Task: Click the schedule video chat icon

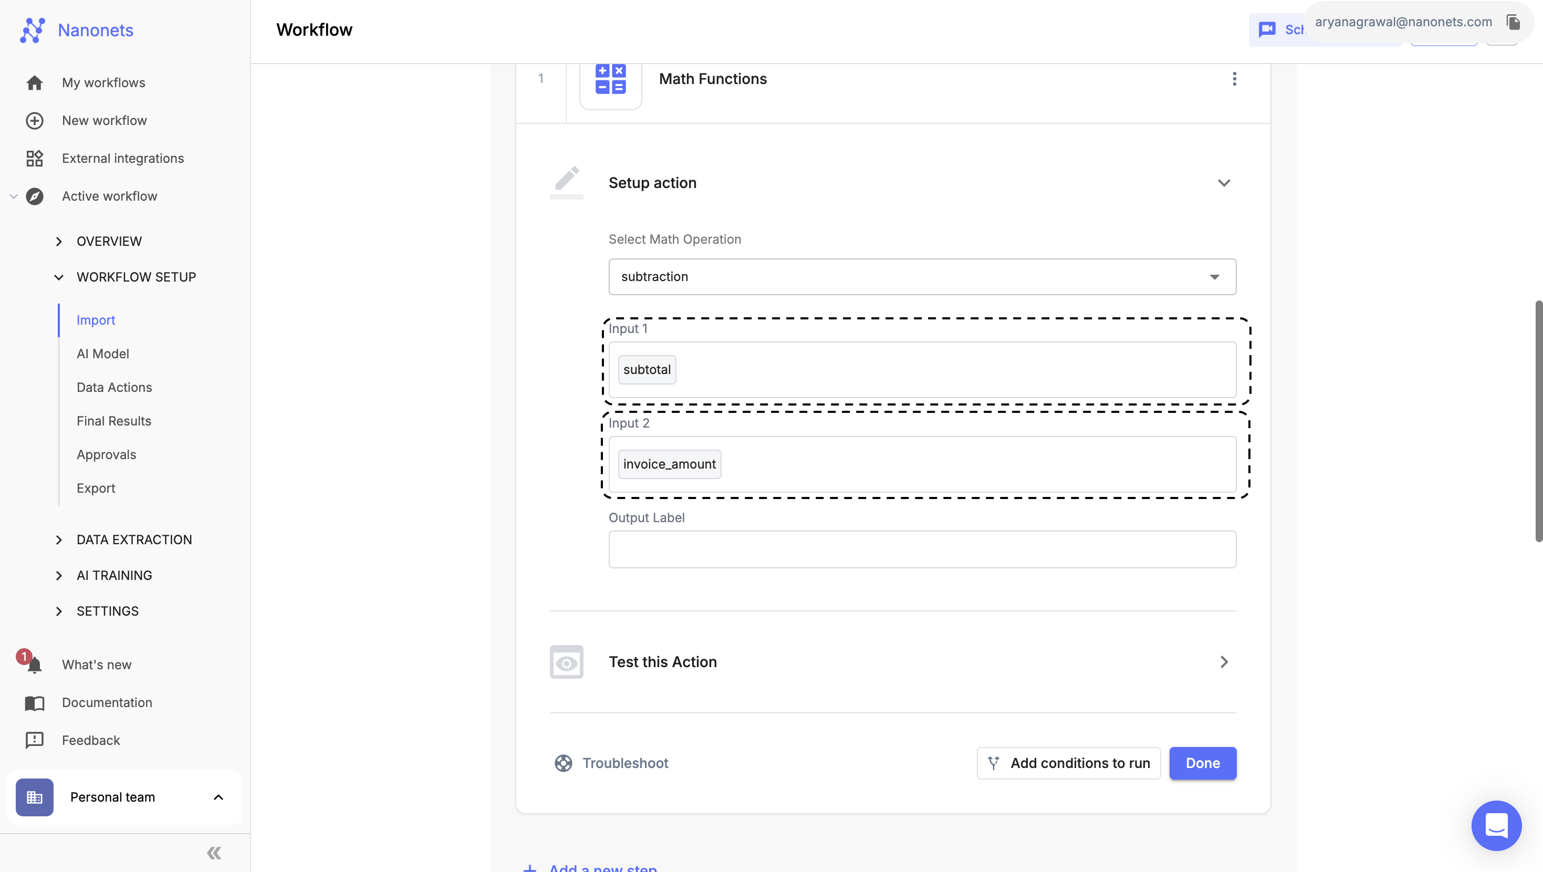Action: click(1267, 29)
